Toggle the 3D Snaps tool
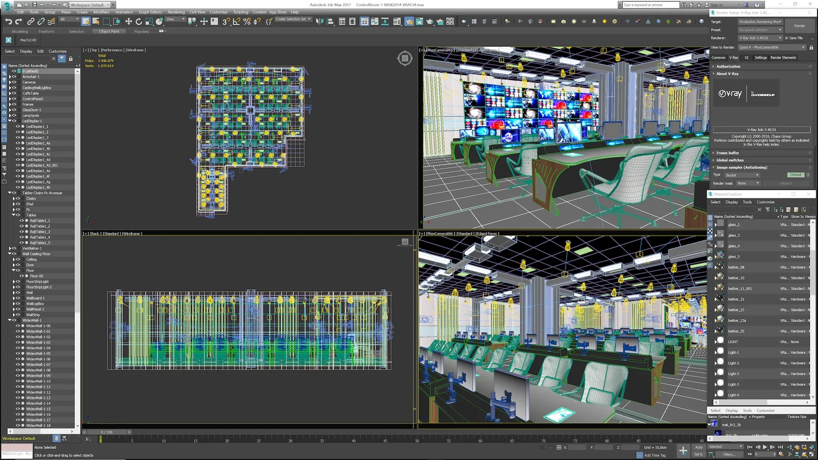 pyautogui.click(x=226, y=21)
